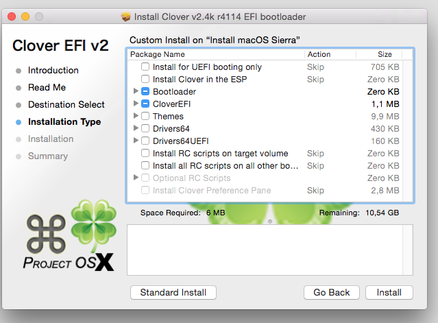
Task: Toggle the CloverEFI checkbox
Action: point(145,104)
